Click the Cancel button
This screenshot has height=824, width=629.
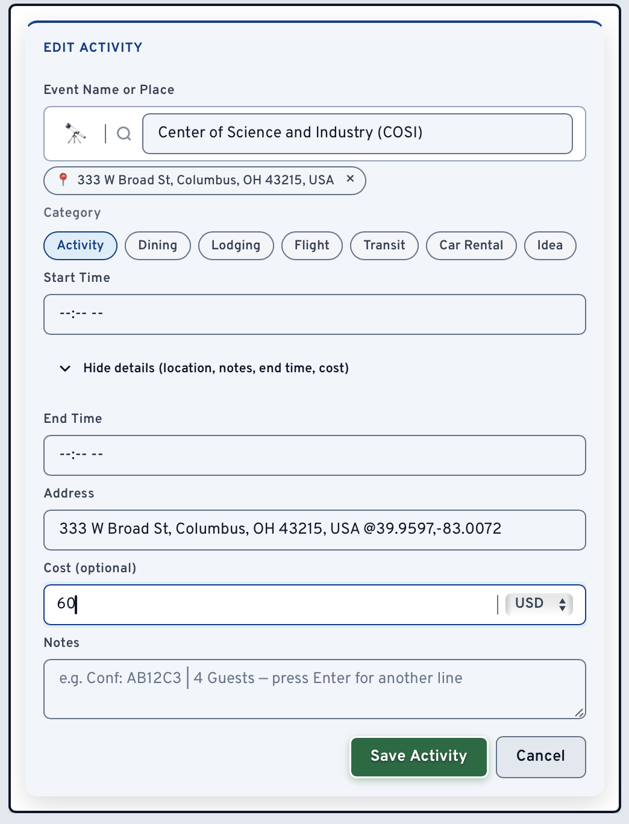click(x=541, y=757)
